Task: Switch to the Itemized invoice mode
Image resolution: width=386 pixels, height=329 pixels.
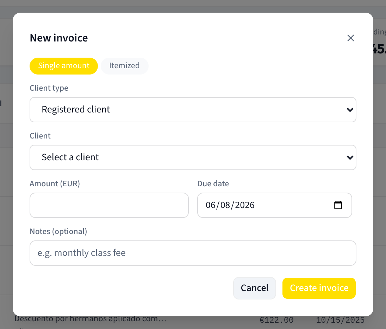Action: 124,66
